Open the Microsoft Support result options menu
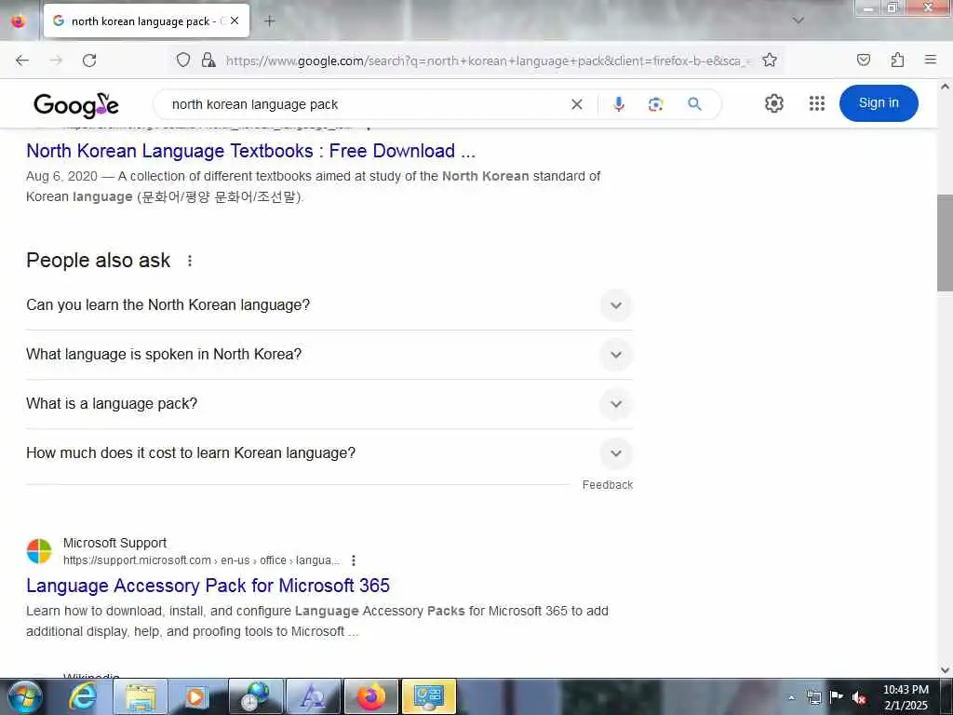 pyautogui.click(x=353, y=560)
